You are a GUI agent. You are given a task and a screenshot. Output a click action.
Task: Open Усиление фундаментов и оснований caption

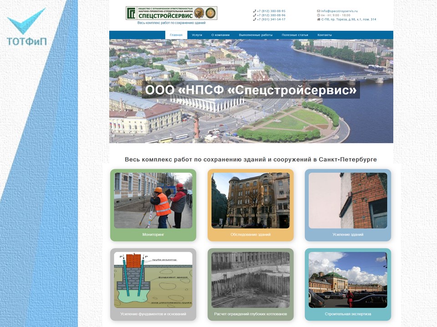coord(153,314)
